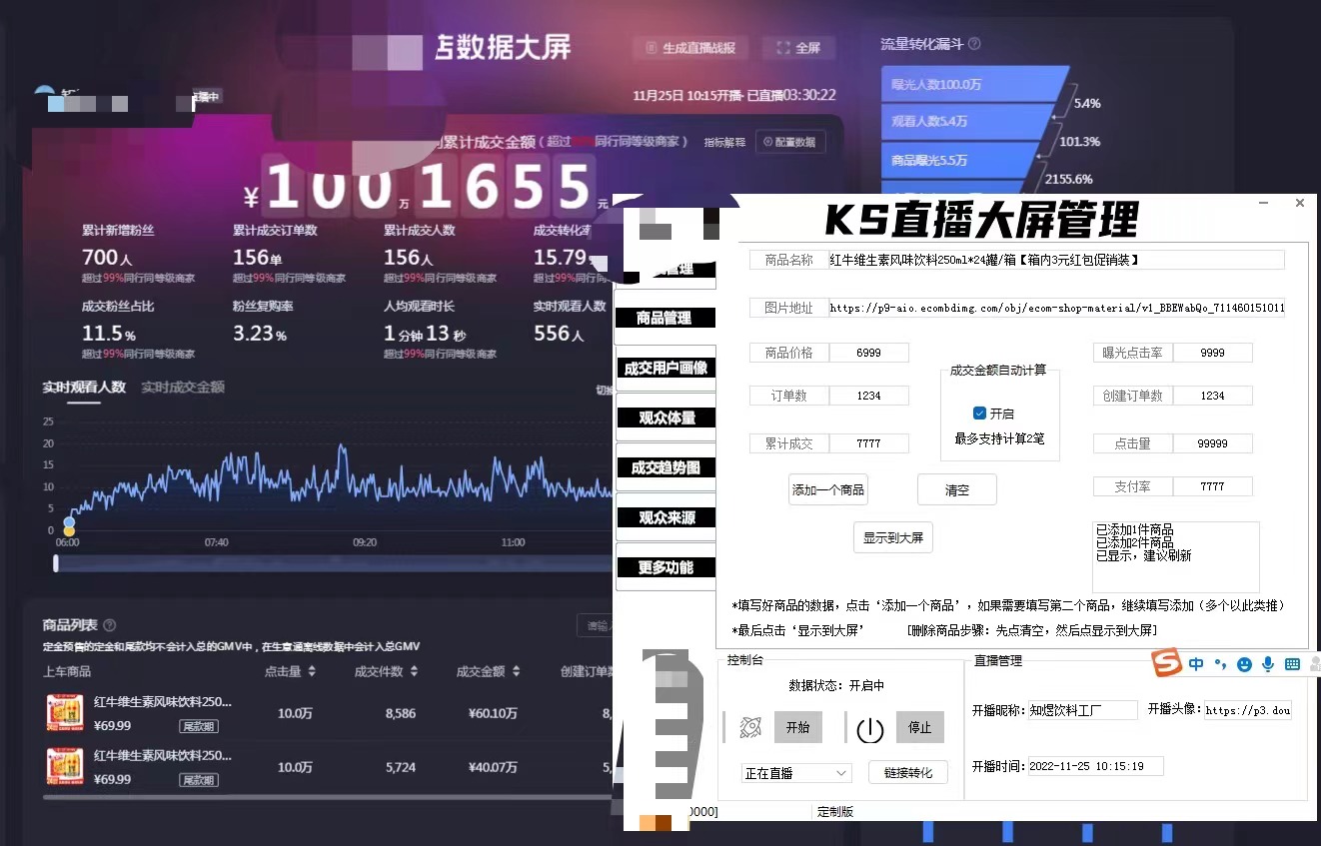This screenshot has width=1321, height=846.
Task: Click the keyboard icon in the input toolbar
Action: tap(1291, 663)
